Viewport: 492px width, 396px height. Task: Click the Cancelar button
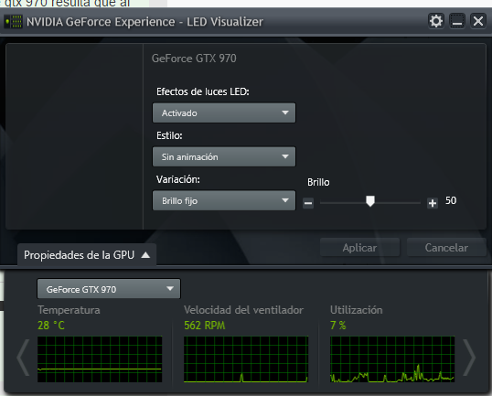click(446, 248)
